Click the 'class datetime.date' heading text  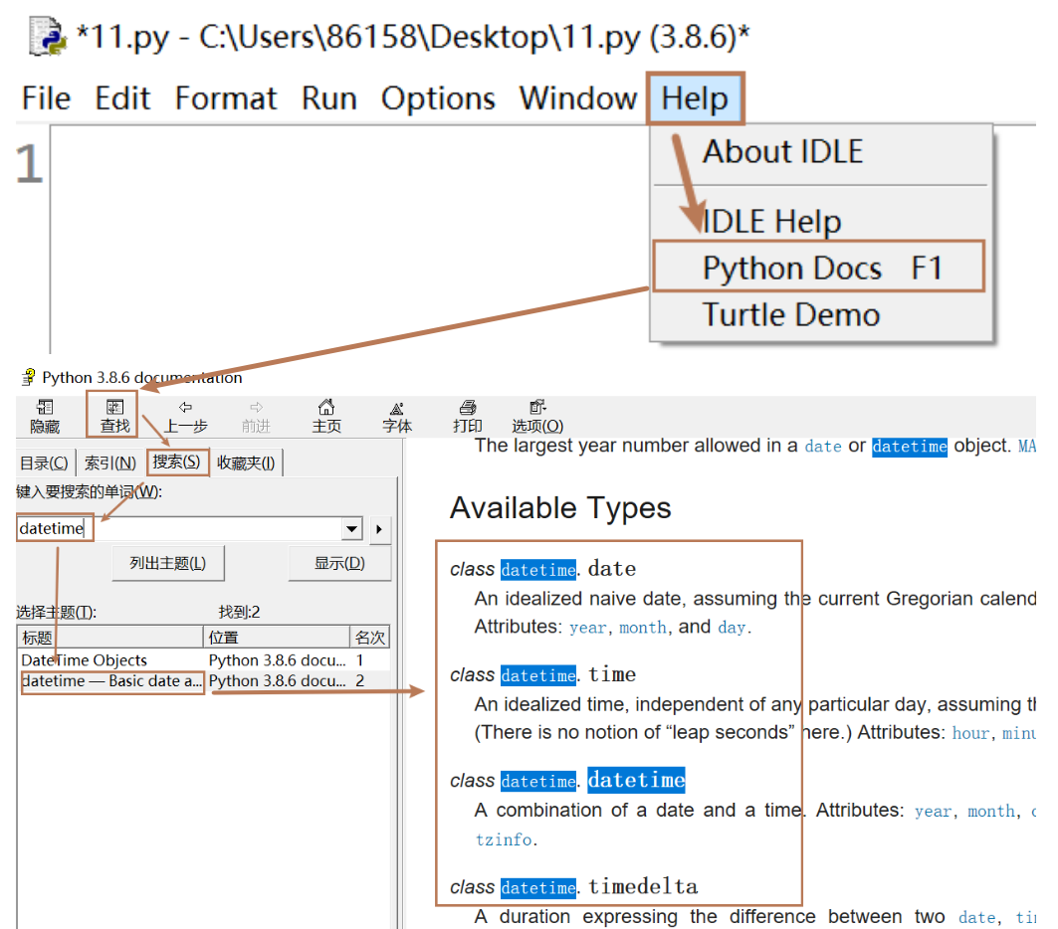543,569
